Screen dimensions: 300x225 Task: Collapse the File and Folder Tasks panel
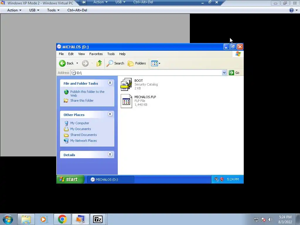(x=110, y=83)
